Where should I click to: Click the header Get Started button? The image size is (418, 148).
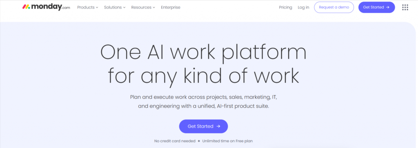[x=376, y=7]
